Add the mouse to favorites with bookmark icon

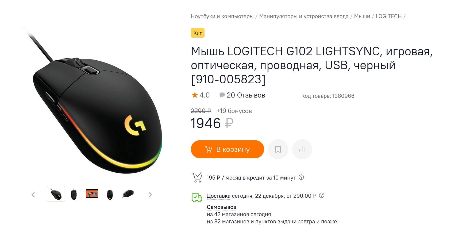(278, 149)
